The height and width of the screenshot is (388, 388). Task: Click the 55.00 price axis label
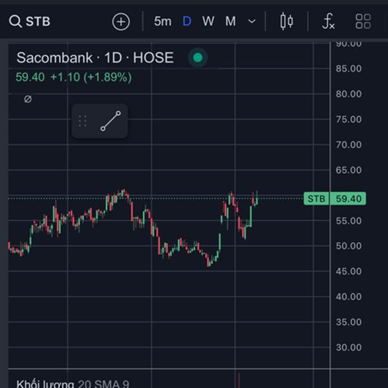pos(349,221)
